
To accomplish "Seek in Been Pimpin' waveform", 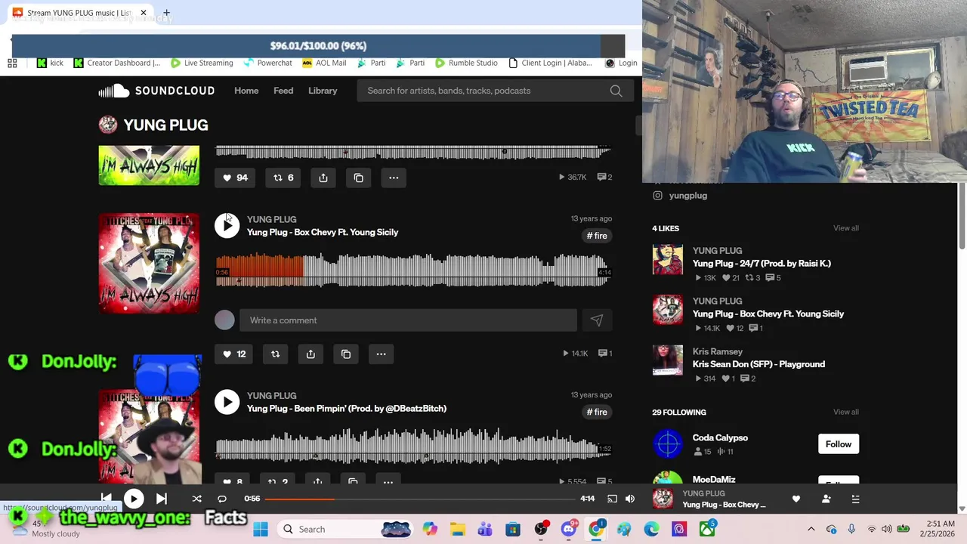I will click(x=413, y=447).
